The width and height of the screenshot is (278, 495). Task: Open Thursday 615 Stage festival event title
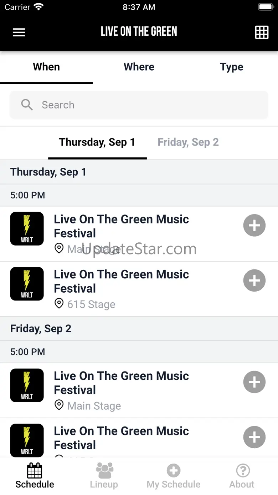click(x=121, y=281)
